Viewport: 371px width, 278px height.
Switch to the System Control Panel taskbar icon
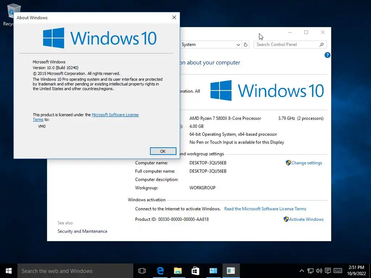213,271
